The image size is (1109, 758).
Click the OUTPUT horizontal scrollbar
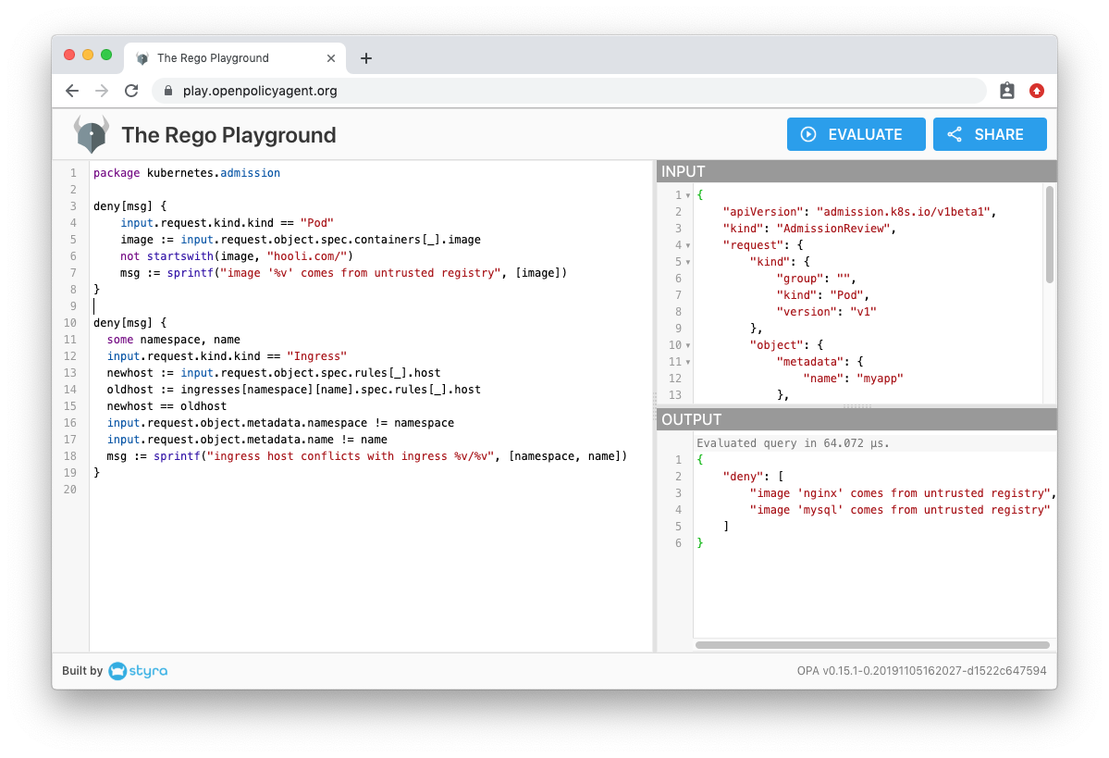pos(871,645)
